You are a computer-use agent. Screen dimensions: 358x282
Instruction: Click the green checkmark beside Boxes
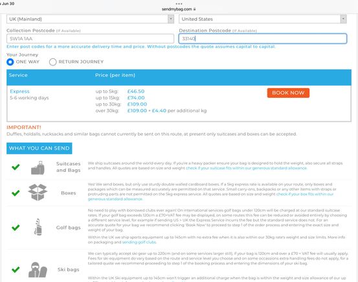click(16, 193)
